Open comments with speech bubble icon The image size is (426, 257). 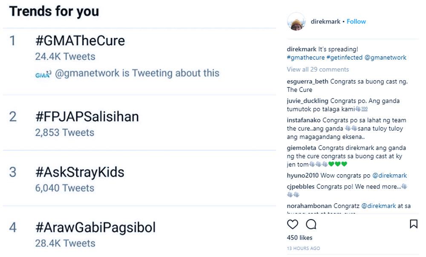pos(311,224)
